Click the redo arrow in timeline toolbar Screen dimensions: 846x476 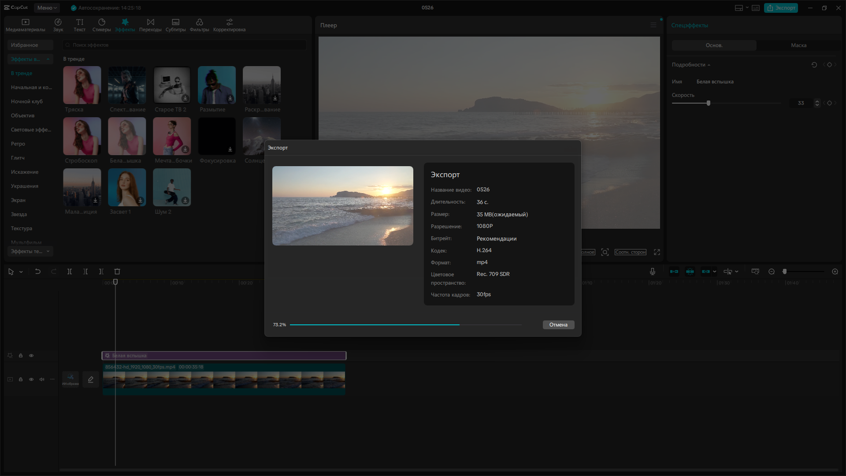pos(54,271)
